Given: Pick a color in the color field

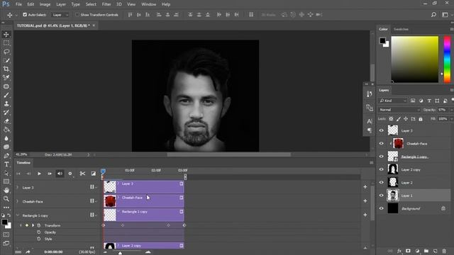Looking at the screenshot, I should tap(415, 59).
